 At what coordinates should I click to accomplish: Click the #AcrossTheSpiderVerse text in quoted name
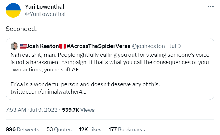tap(98, 46)
